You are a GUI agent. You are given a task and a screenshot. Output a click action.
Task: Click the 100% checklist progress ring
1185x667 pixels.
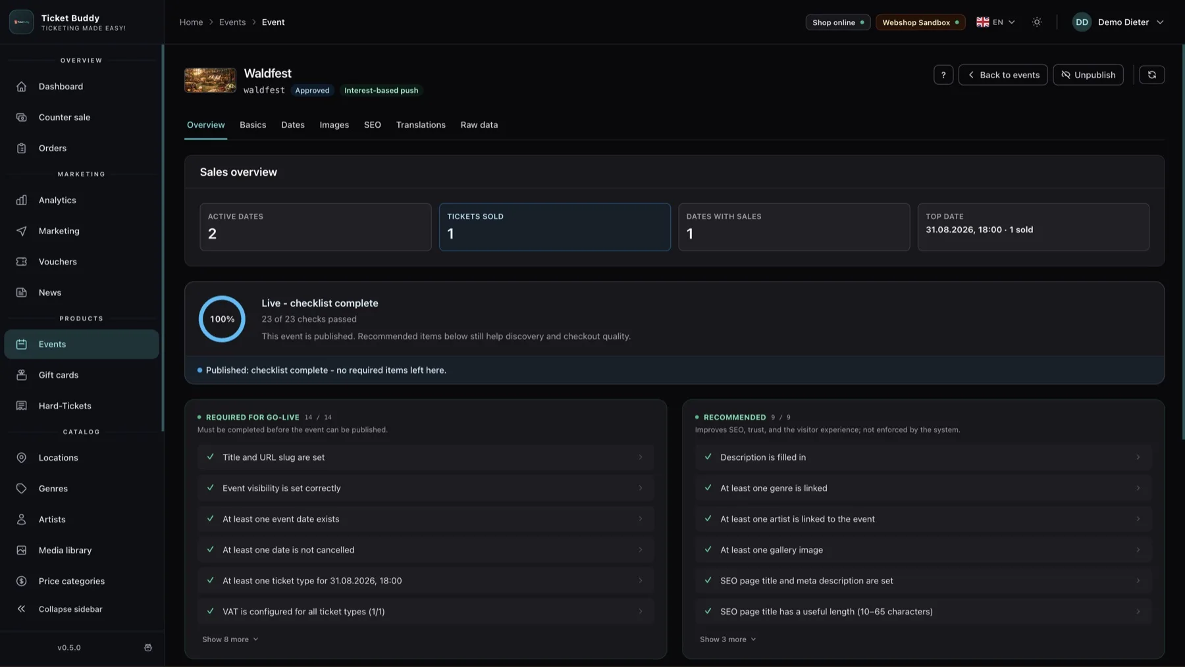pyautogui.click(x=222, y=319)
